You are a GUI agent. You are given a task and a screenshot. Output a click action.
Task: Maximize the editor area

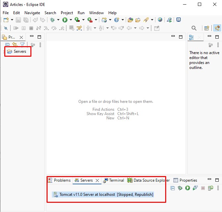(x=181, y=37)
